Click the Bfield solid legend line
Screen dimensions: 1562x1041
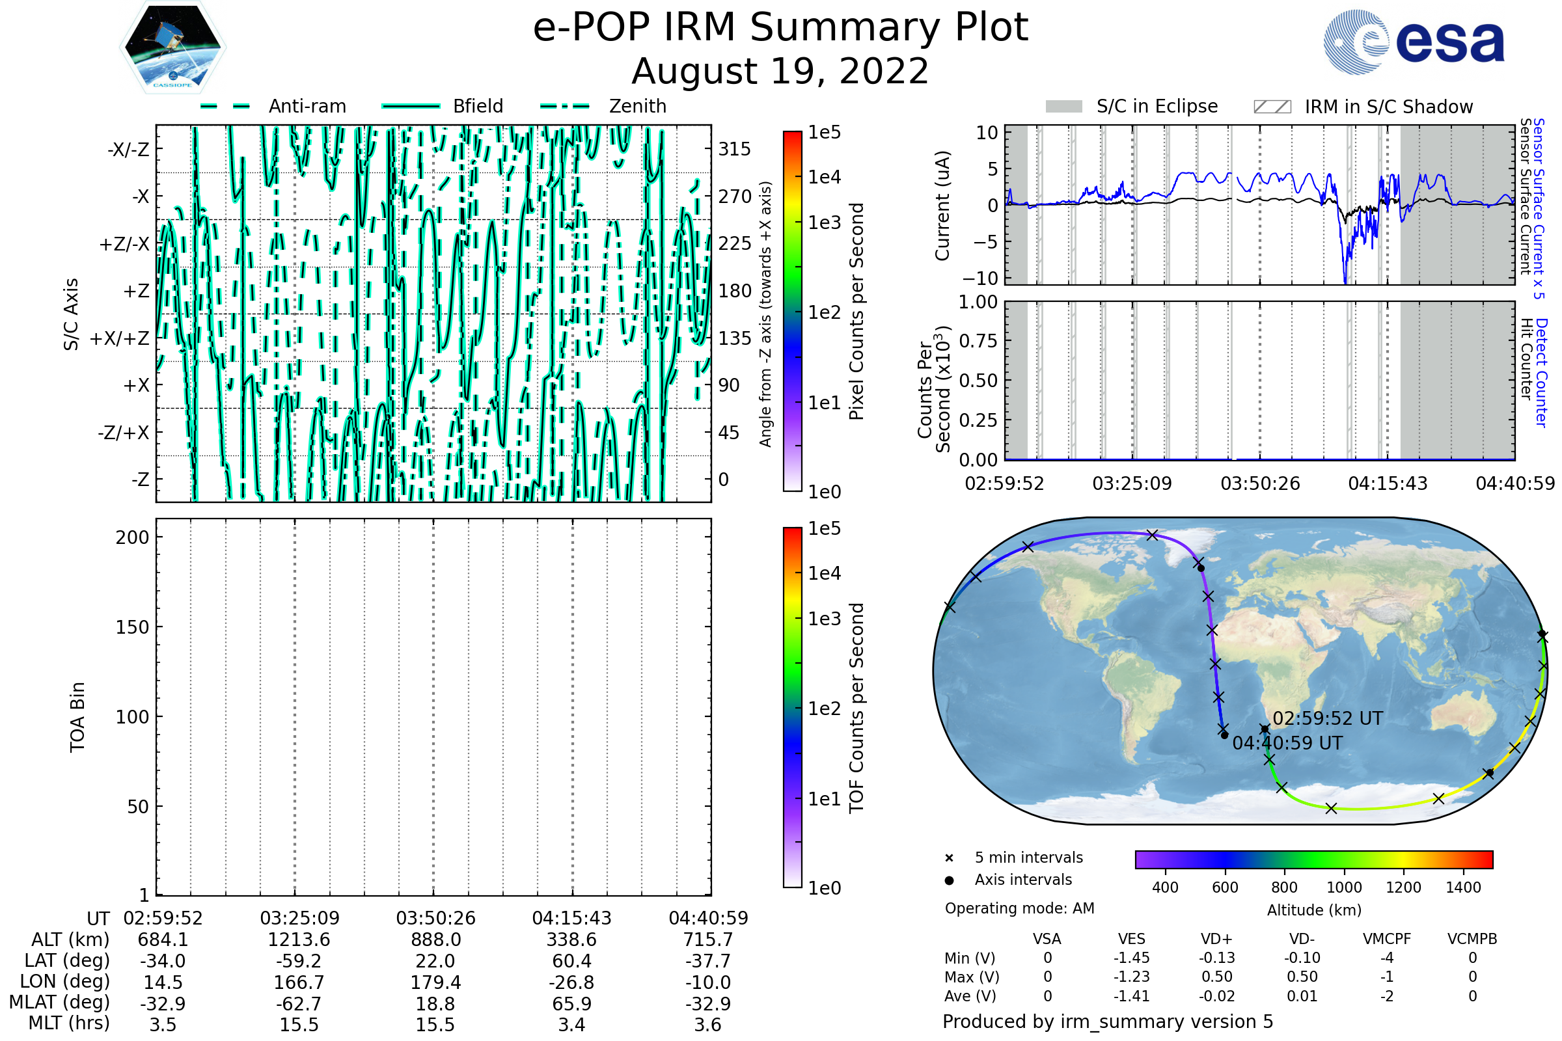411,106
